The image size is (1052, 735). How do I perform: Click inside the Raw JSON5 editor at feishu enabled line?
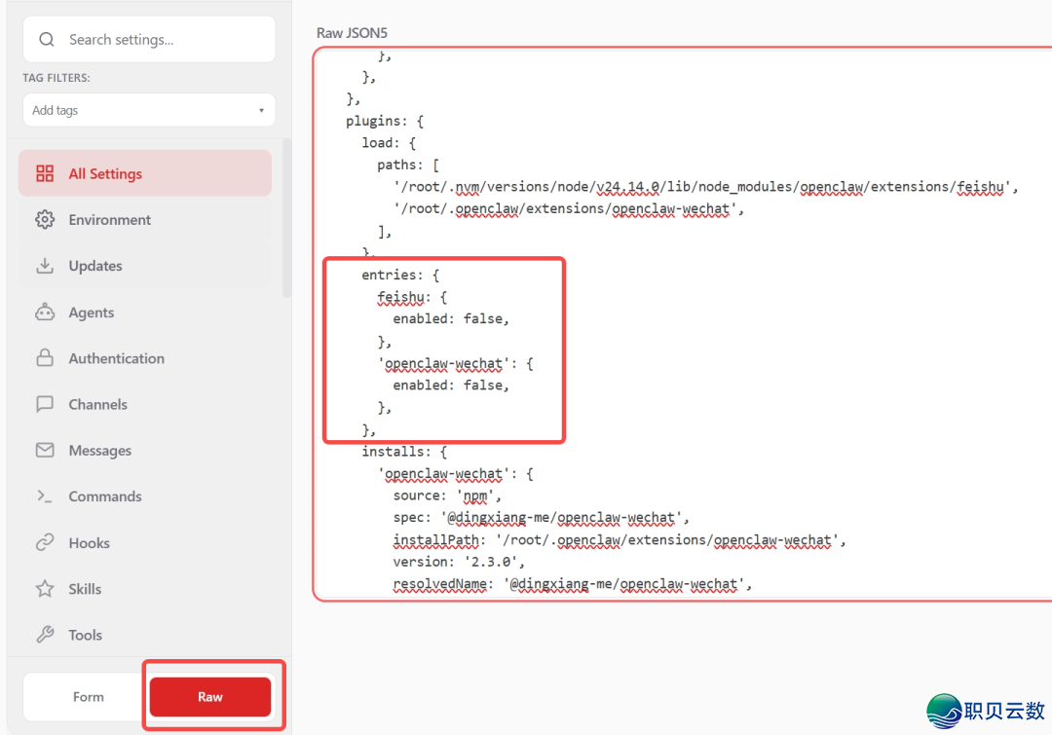click(451, 319)
